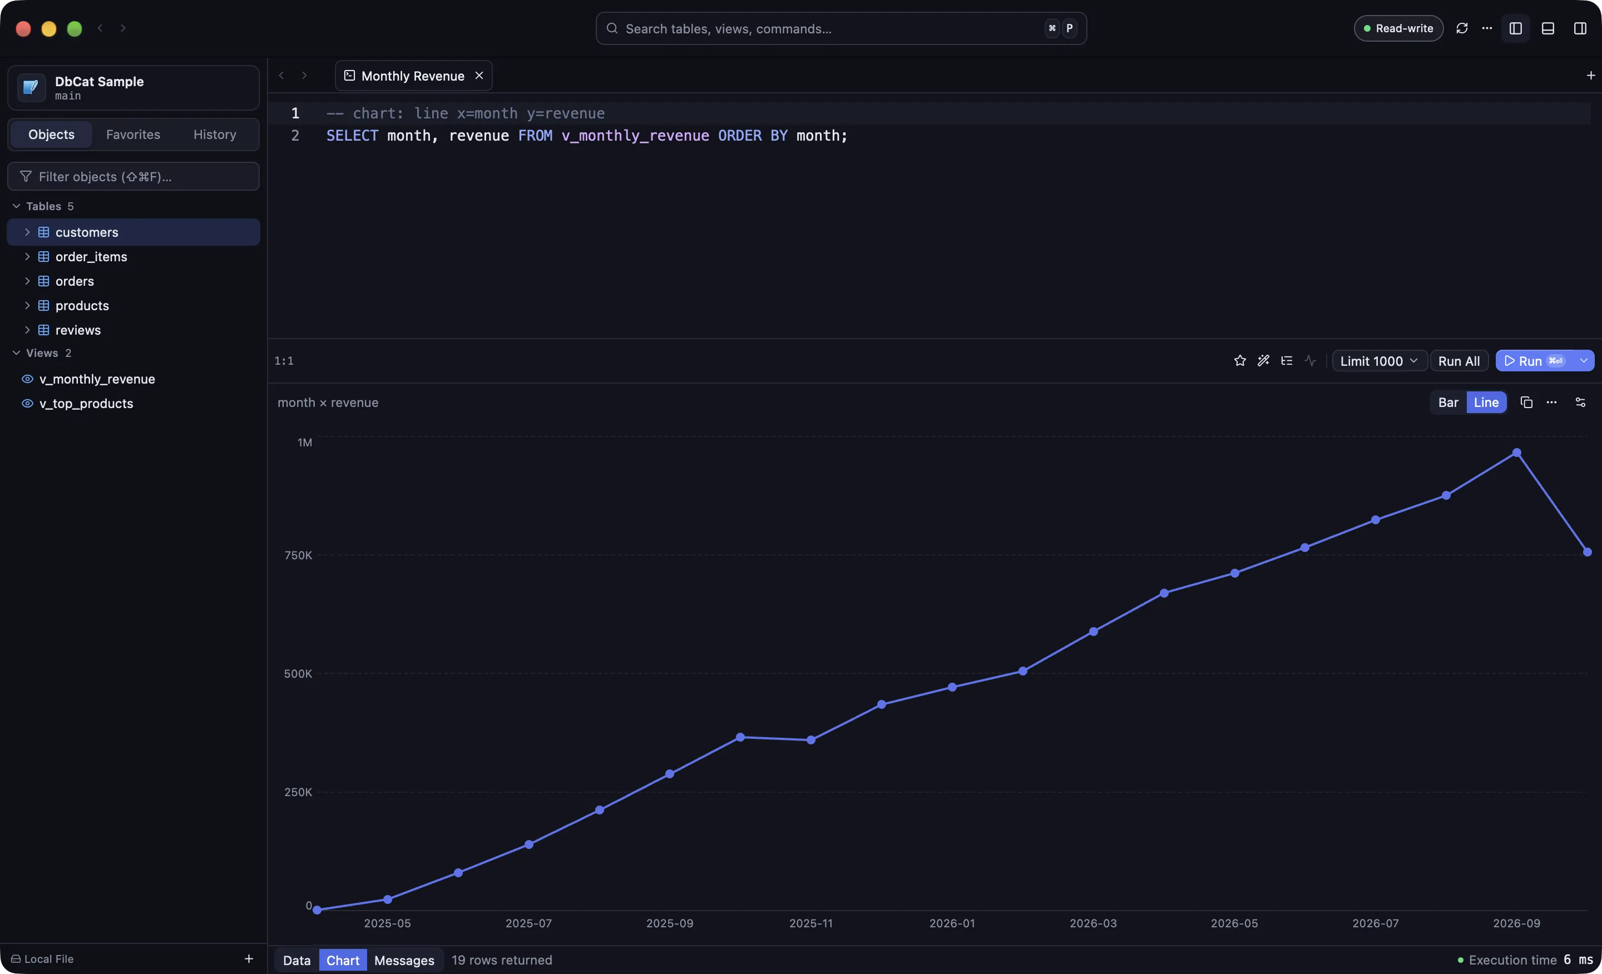Open the Messages results tab
Viewport: 1602px width, 974px height.
(x=404, y=960)
